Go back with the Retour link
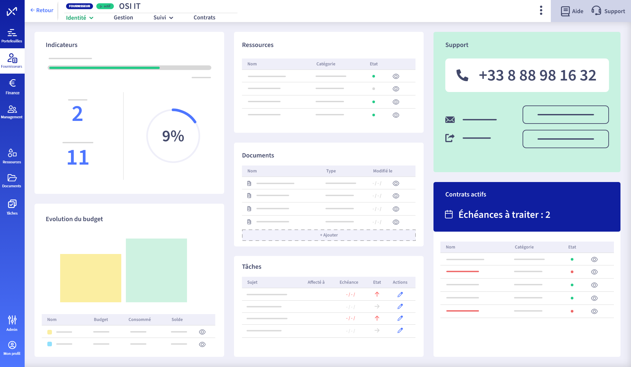631x367 pixels. click(42, 10)
